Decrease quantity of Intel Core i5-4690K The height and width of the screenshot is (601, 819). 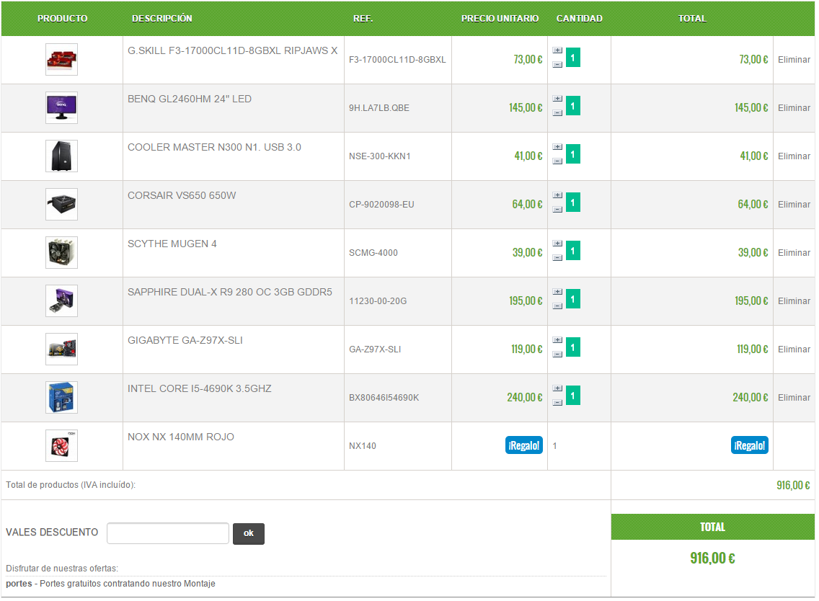click(x=557, y=403)
